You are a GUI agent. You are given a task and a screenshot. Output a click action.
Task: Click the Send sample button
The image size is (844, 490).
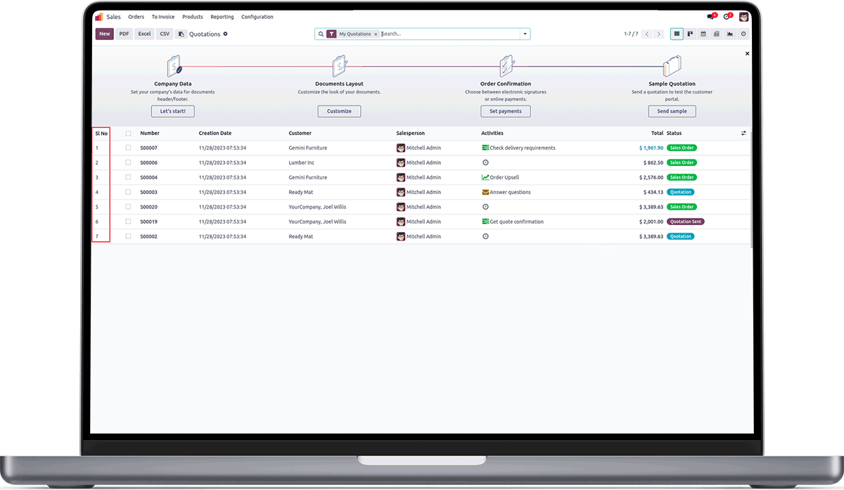[672, 111]
